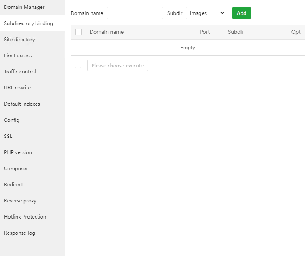Screen dimensions: 306x256
Task: Select Hotlink Protection tab
Action: coord(25,217)
